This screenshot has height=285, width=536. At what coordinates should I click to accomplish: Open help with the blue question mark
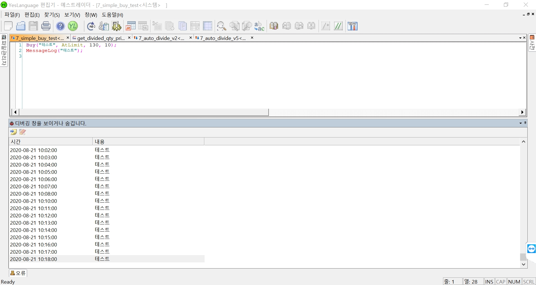click(60, 26)
